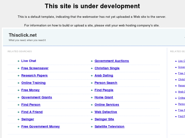Follow the Arab Dating link
This screenshot has width=185, height=138.
click(104, 75)
